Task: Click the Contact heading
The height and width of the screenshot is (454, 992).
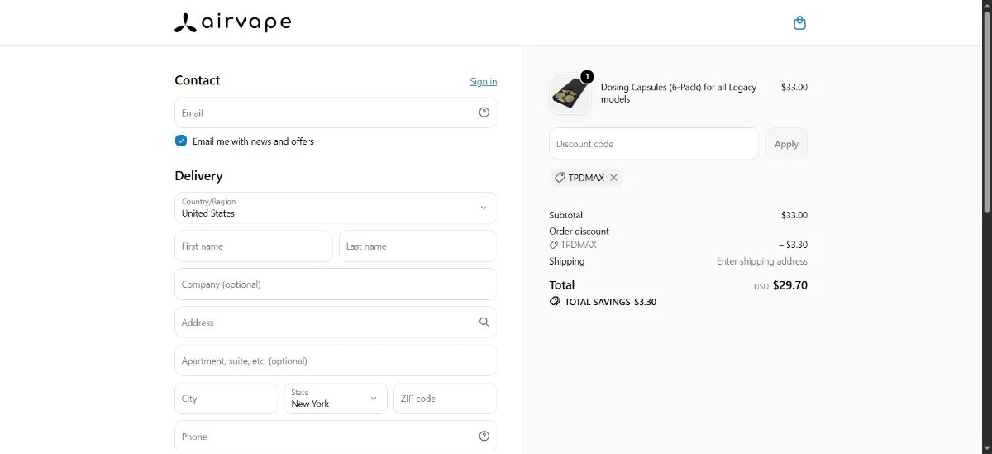Action: click(x=198, y=80)
